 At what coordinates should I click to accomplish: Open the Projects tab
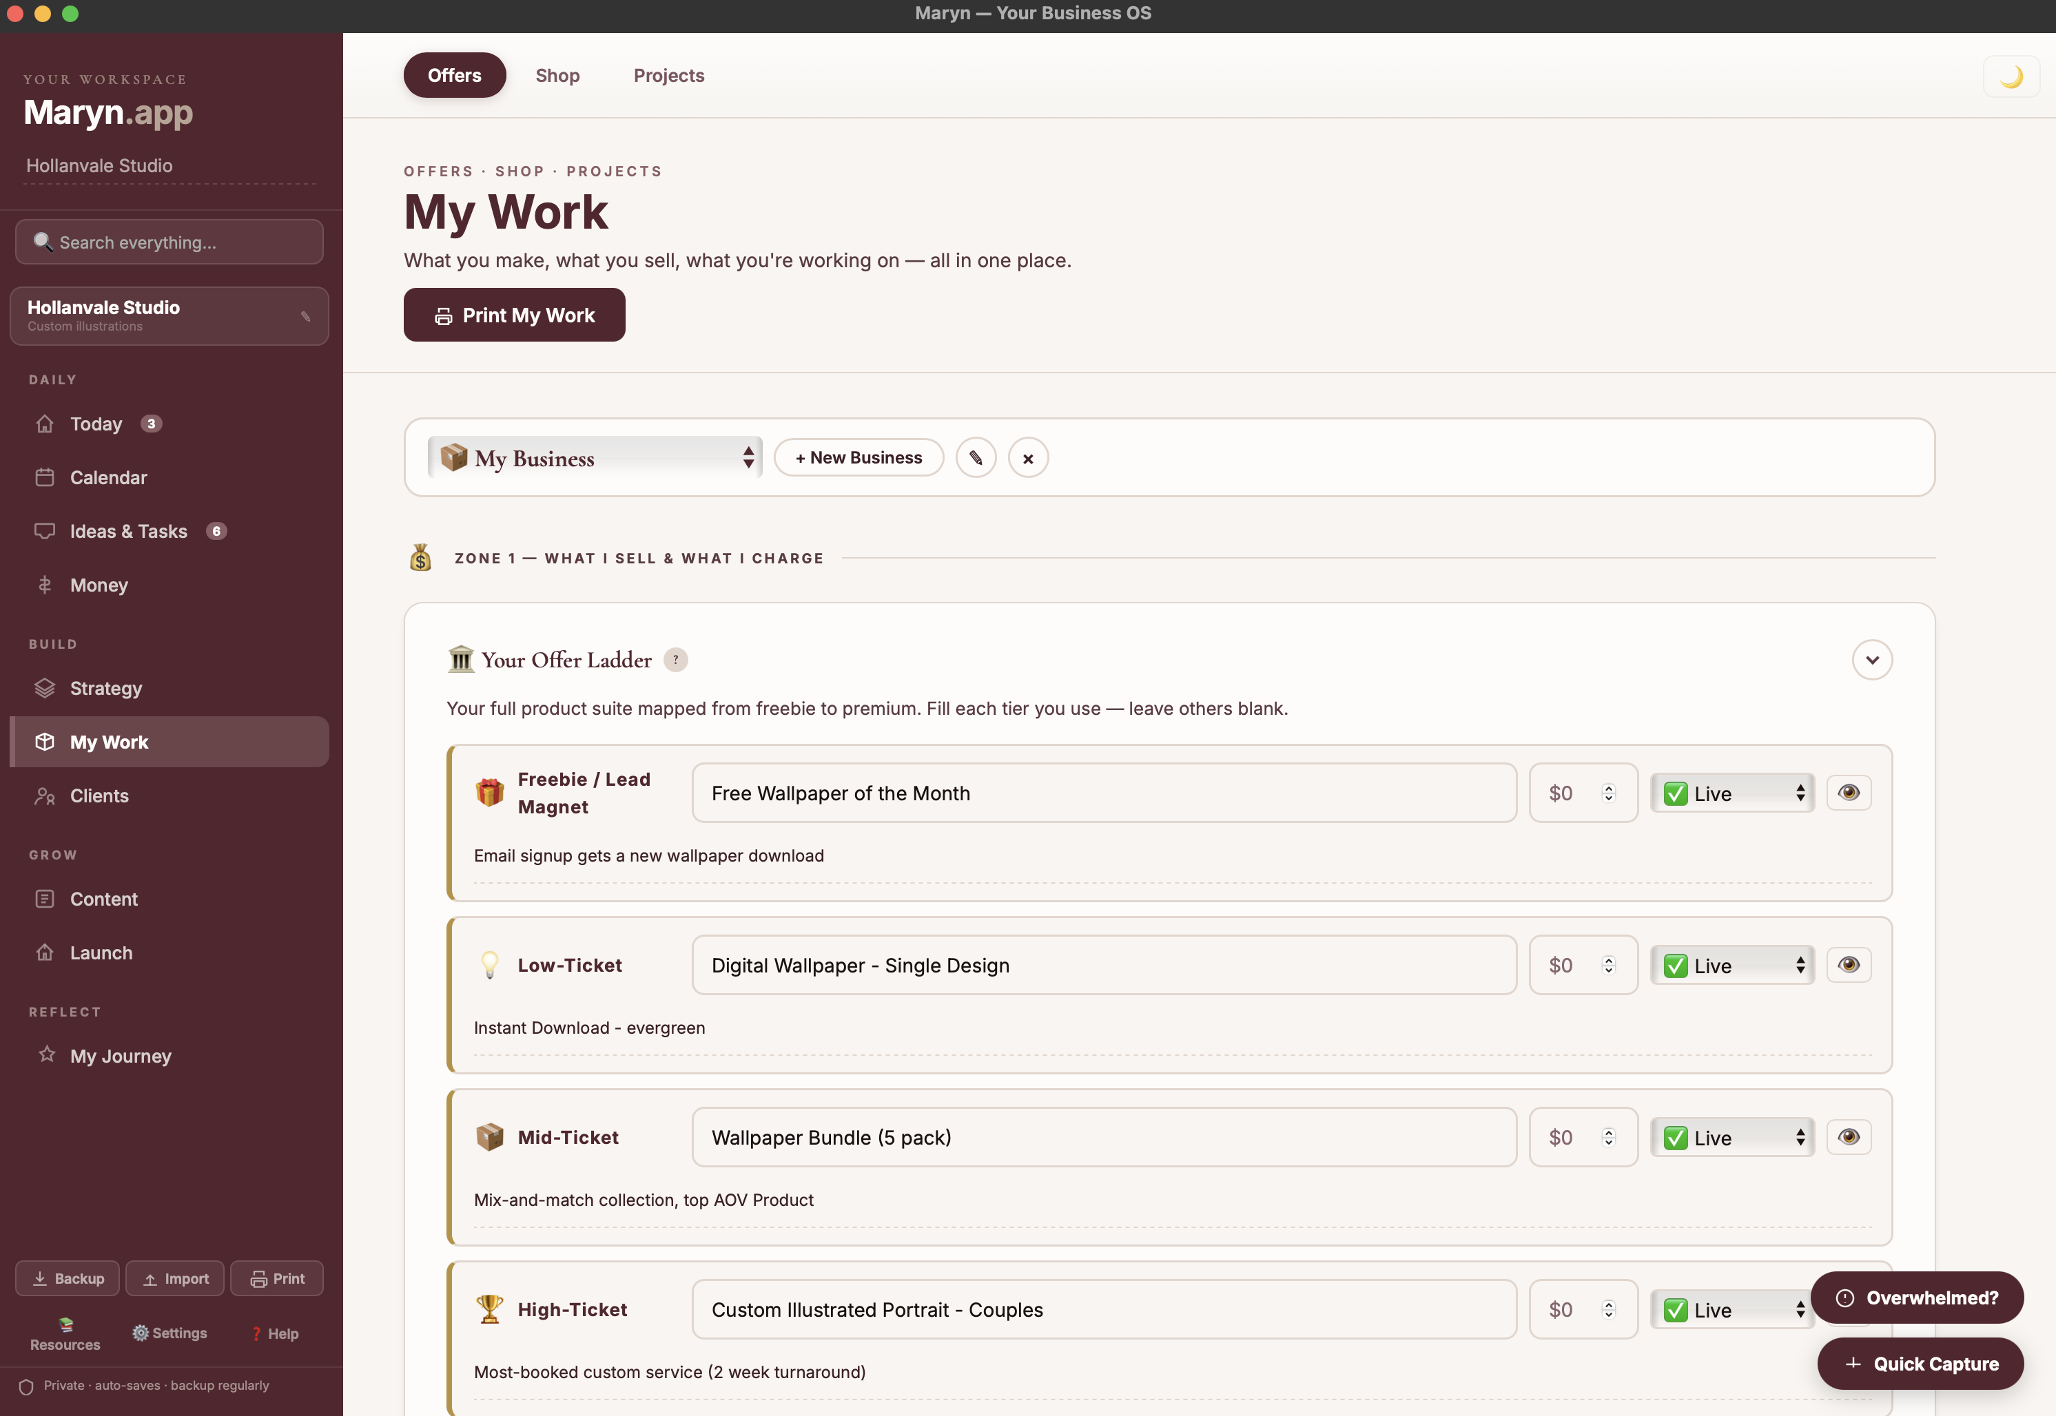(x=668, y=75)
